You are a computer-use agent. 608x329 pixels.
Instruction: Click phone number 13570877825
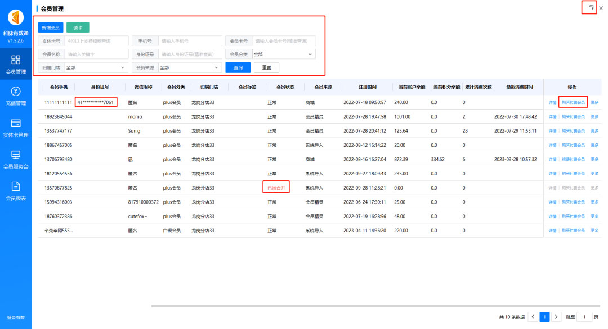[x=58, y=188]
